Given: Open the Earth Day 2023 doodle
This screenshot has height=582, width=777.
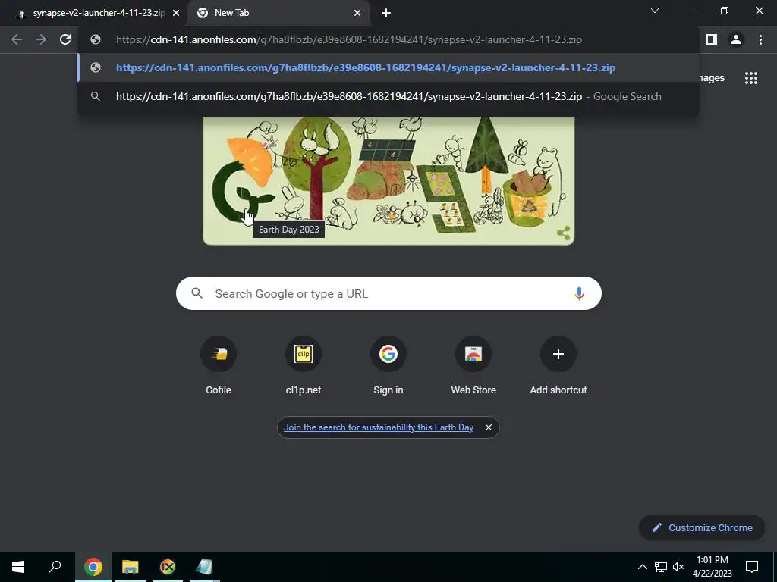Looking at the screenshot, I should coord(388,180).
